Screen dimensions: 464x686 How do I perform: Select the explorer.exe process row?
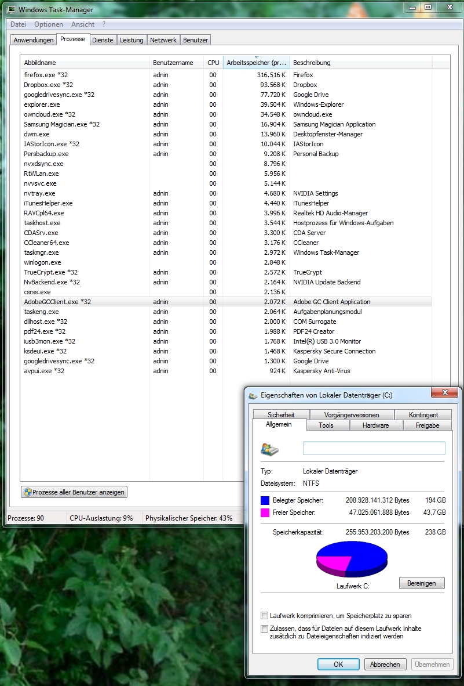pyautogui.click(x=226, y=104)
